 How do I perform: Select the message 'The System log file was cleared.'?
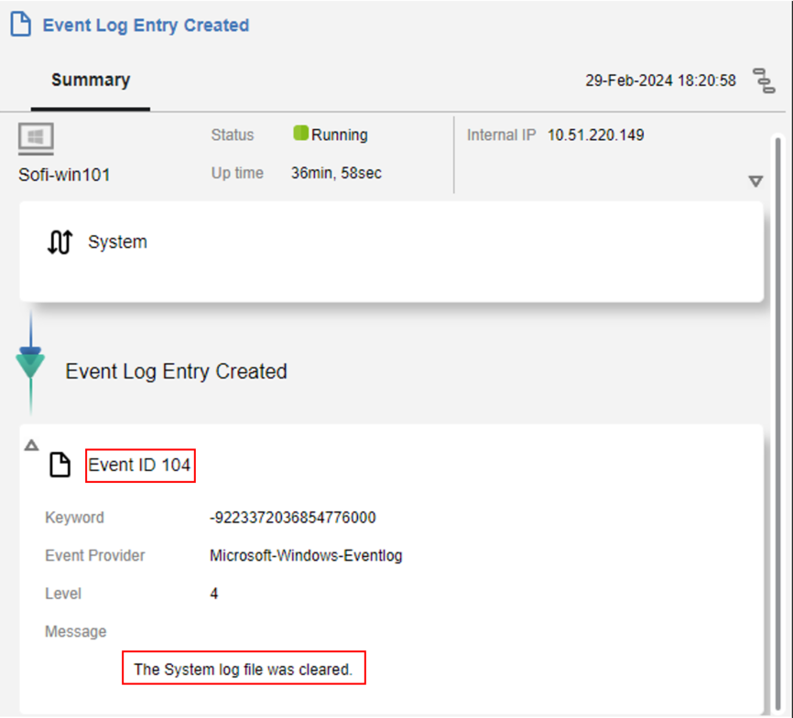pyautogui.click(x=244, y=669)
